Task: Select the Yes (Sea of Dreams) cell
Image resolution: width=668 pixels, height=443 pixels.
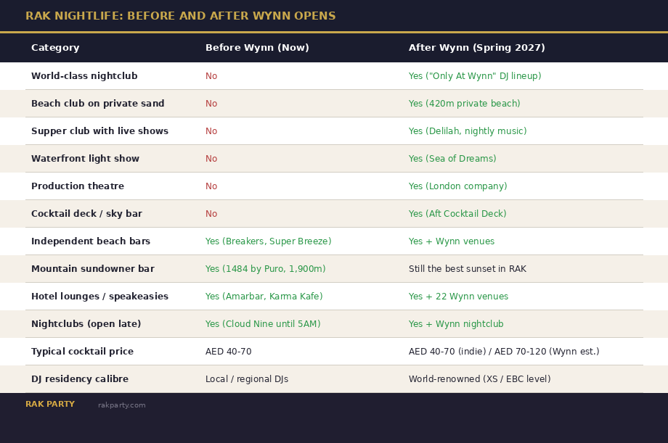Action: [452, 159]
